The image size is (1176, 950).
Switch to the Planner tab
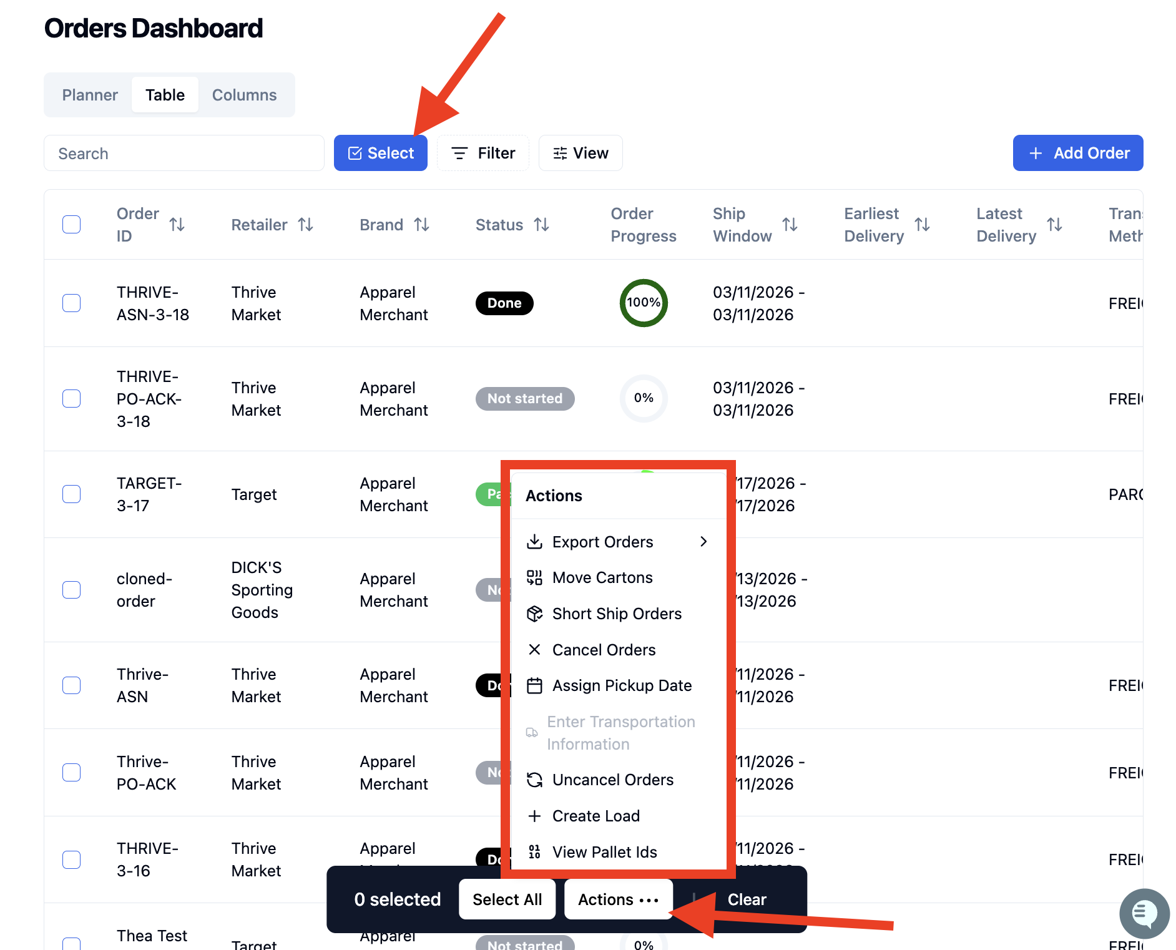pos(90,95)
